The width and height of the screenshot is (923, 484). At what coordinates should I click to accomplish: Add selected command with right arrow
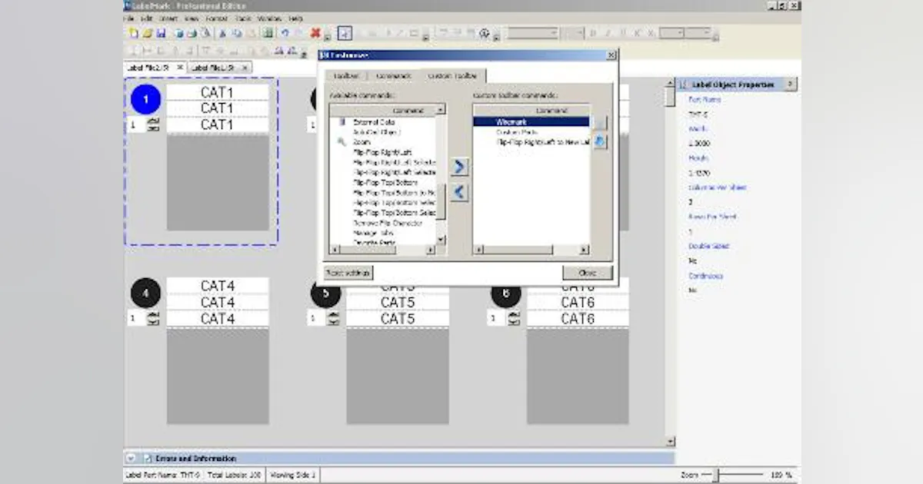pyautogui.click(x=458, y=167)
